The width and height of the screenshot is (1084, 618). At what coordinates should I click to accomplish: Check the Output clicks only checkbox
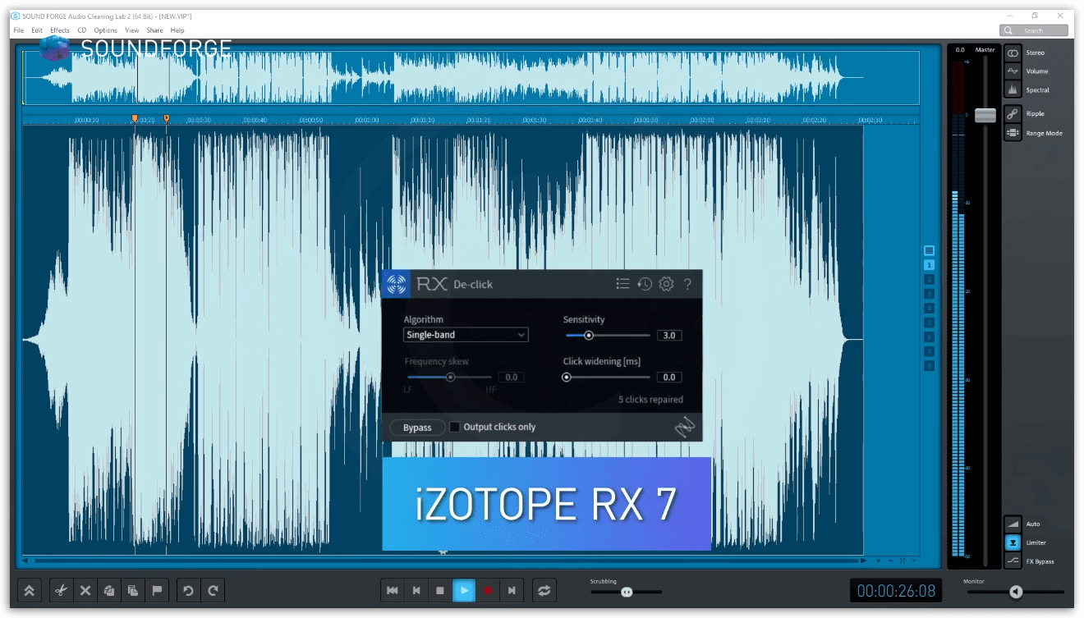tap(455, 427)
